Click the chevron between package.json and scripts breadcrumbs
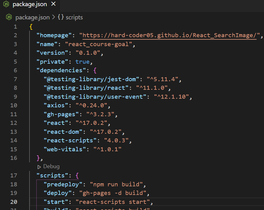 click(x=54, y=17)
